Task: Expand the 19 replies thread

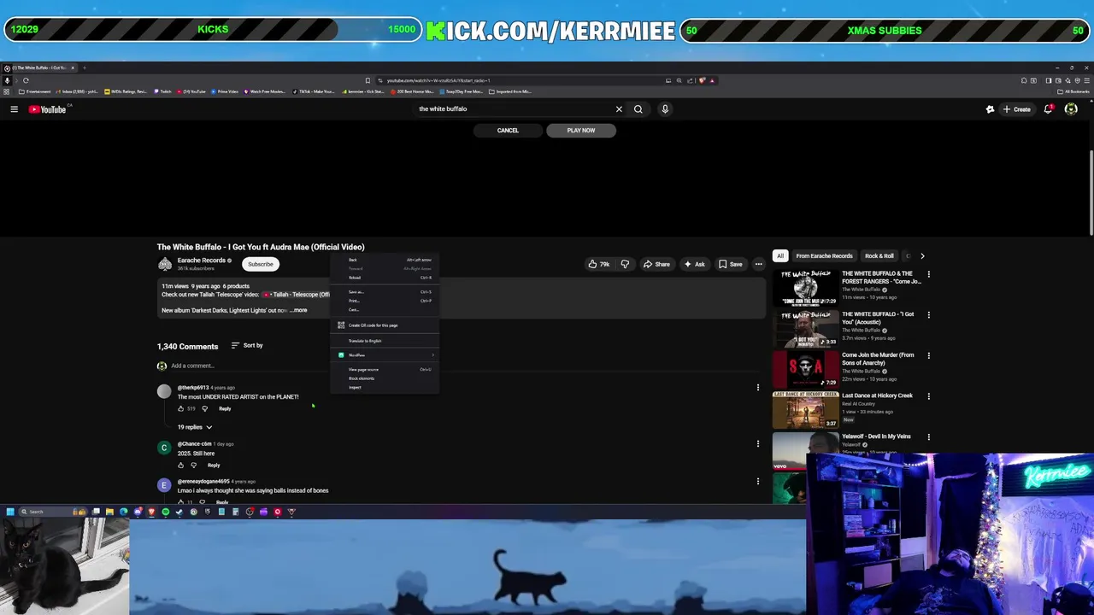Action: pos(195,427)
